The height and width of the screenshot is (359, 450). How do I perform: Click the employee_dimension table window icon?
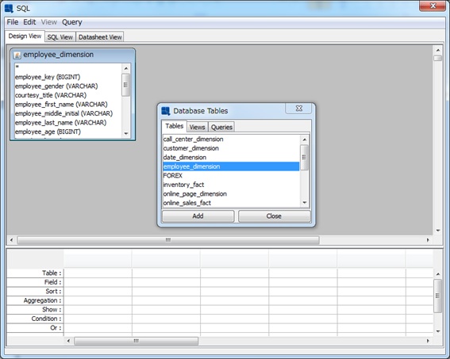(x=17, y=55)
